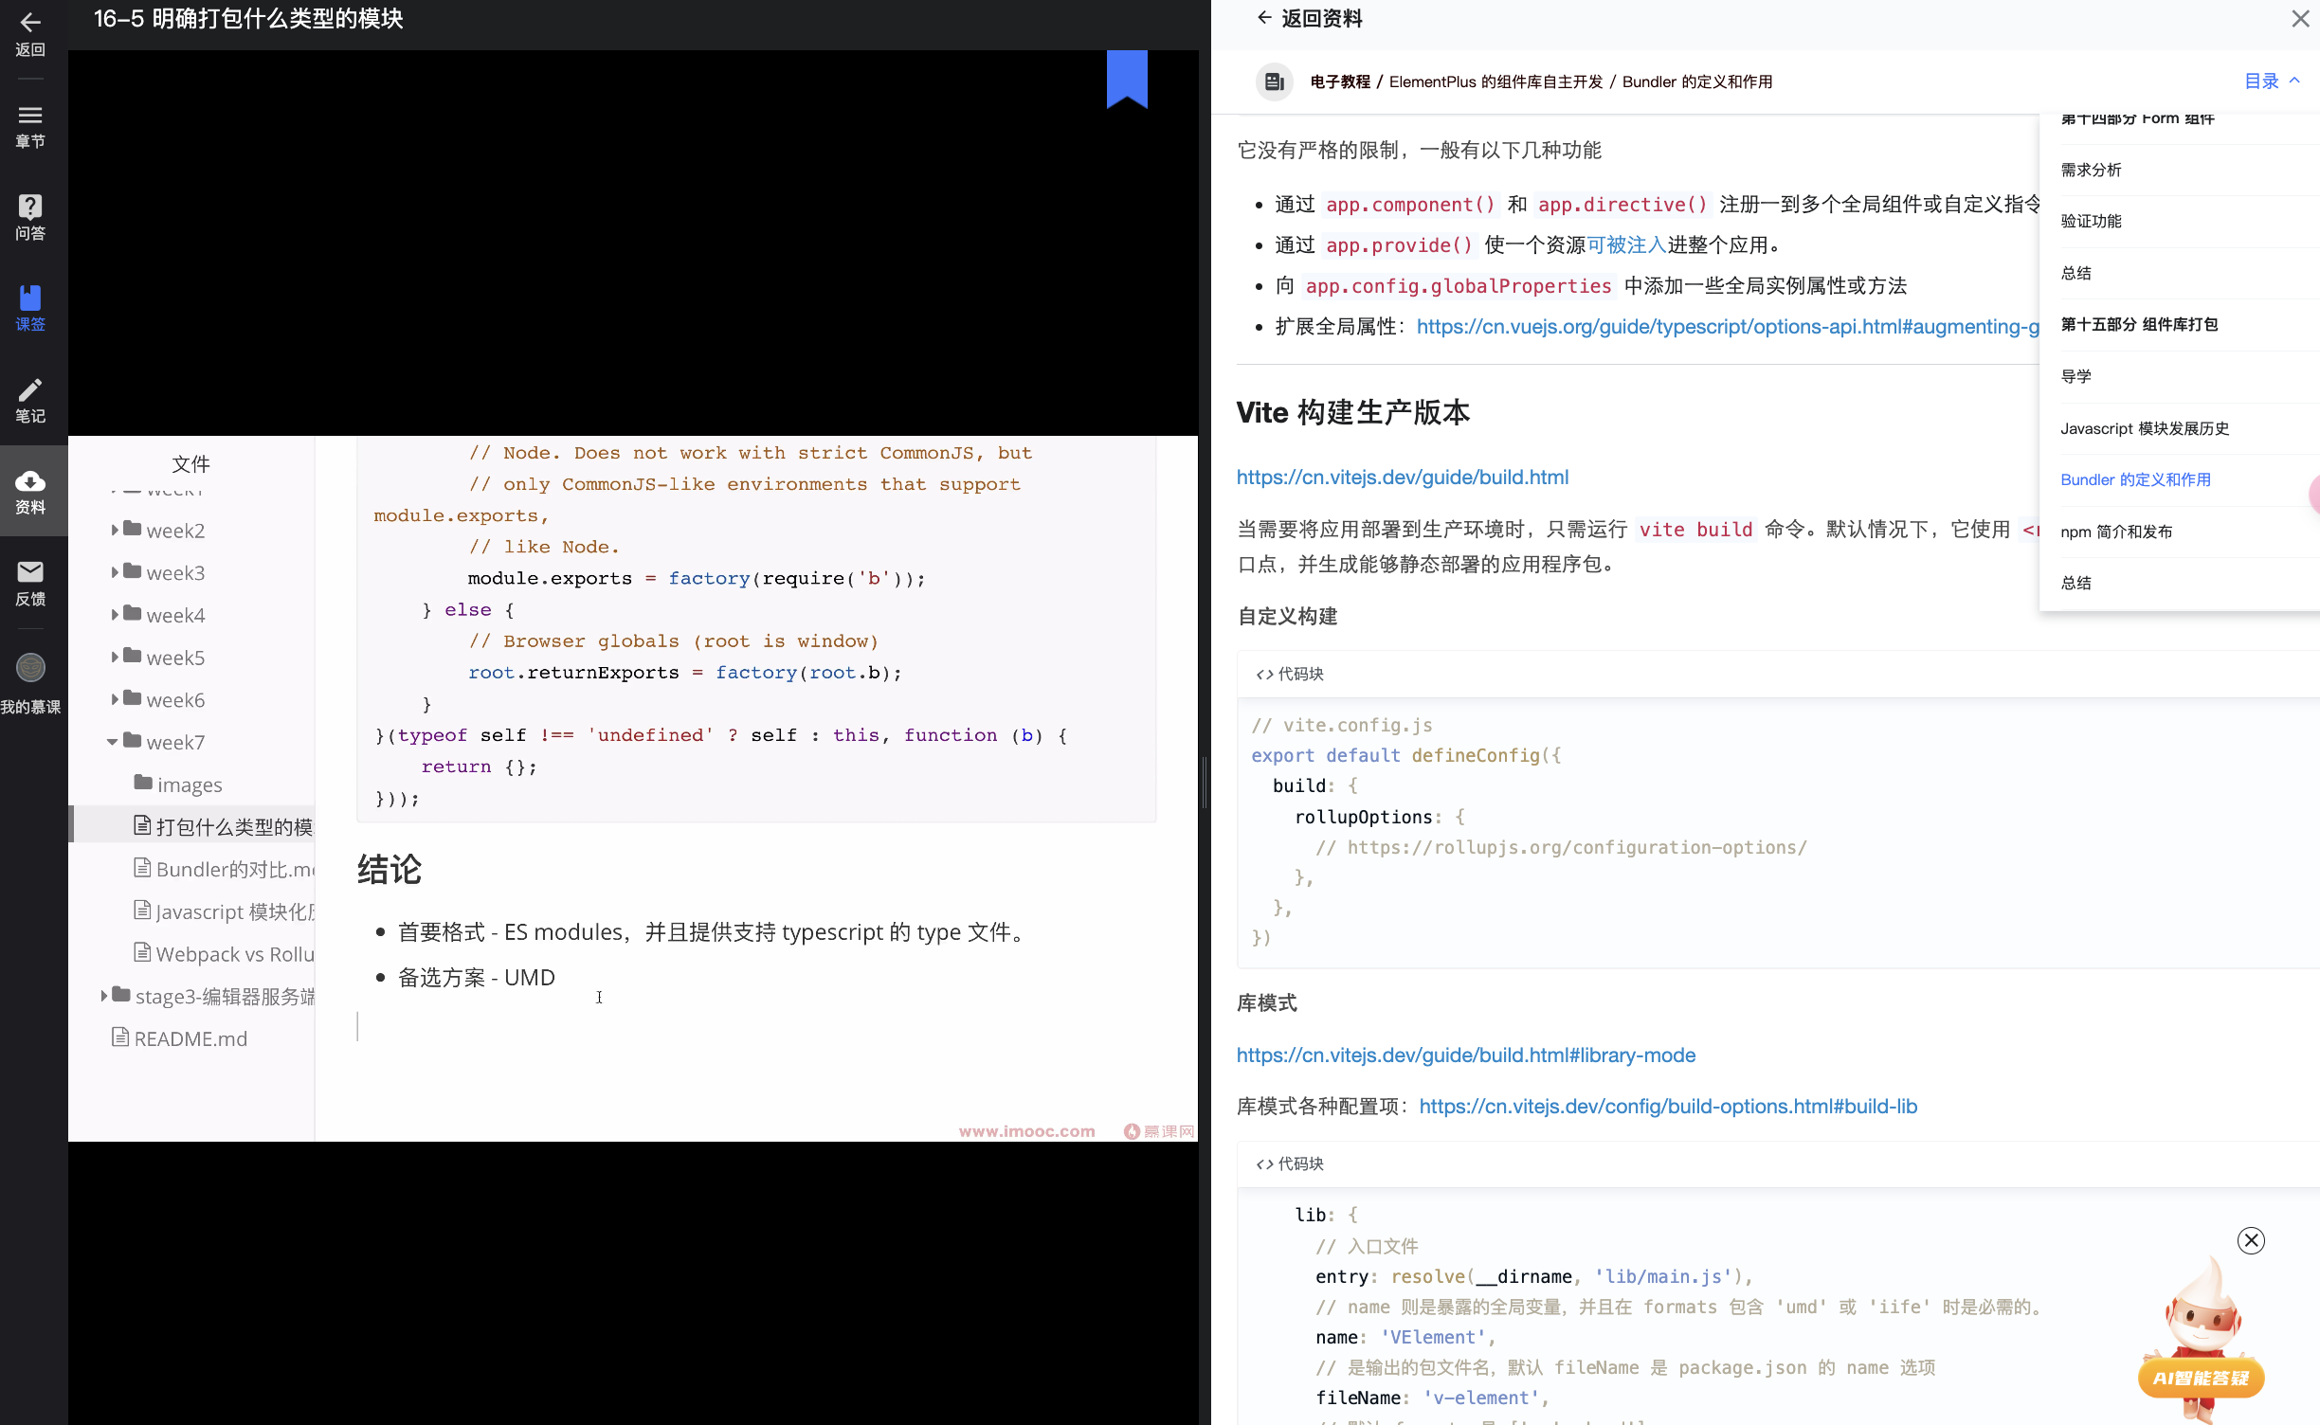The image size is (2320, 1425).
Task: Expand the week3 folder
Action: pyautogui.click(x=115, y=572)
